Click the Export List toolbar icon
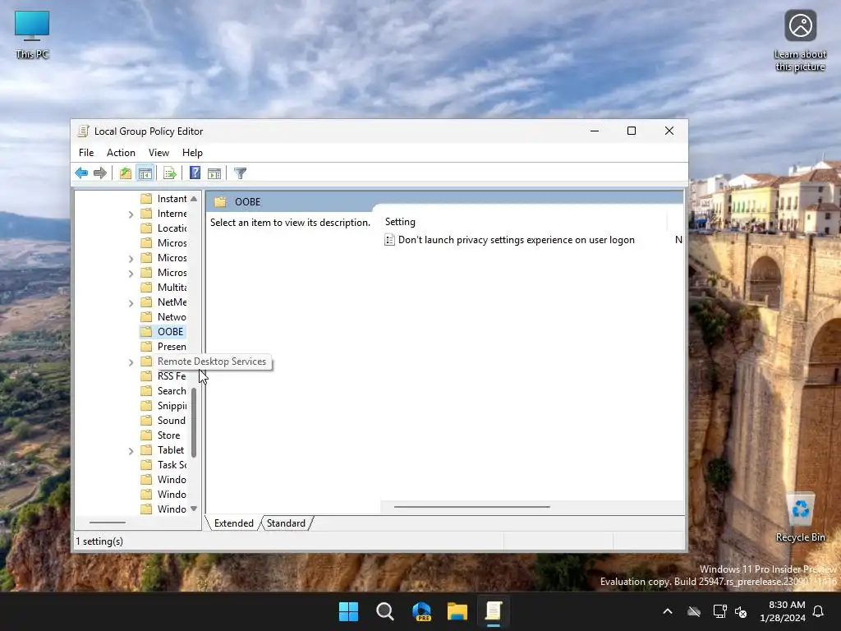841x631 pixels. pos(170,173)
